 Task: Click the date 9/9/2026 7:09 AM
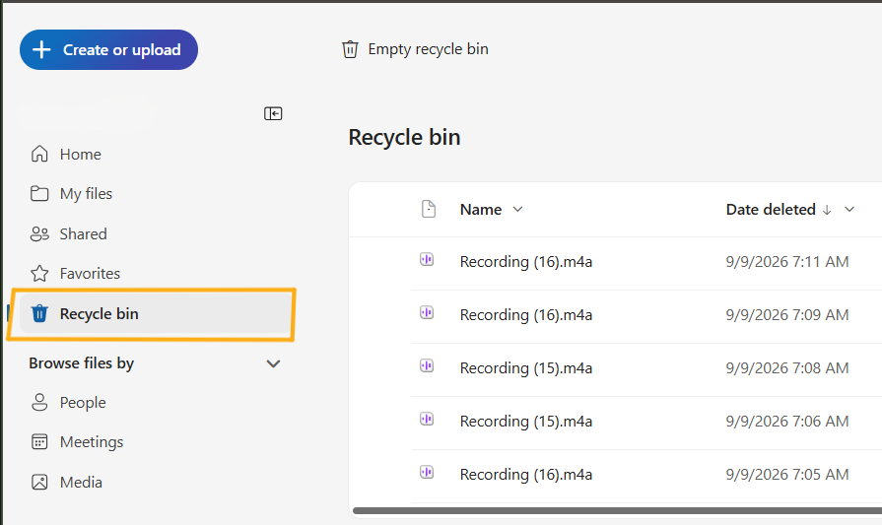(x=787, y=315)
